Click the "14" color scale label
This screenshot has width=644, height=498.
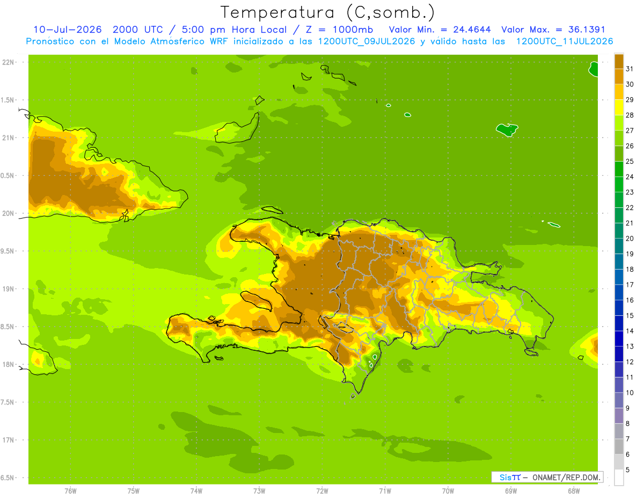630,331
